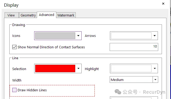Open the Geometry tab
The height and width of the screenshot is (99, 171).
[x=28, y=15]
